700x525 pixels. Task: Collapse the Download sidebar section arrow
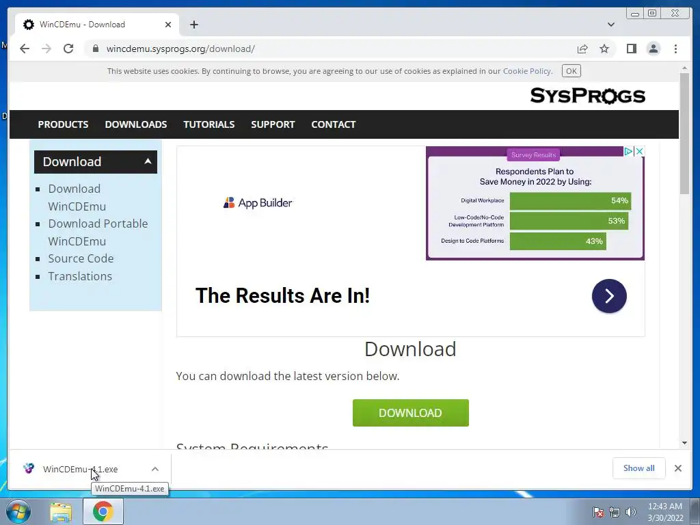(148, 161)
